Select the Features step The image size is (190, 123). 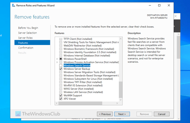click(x=32, y=43)
